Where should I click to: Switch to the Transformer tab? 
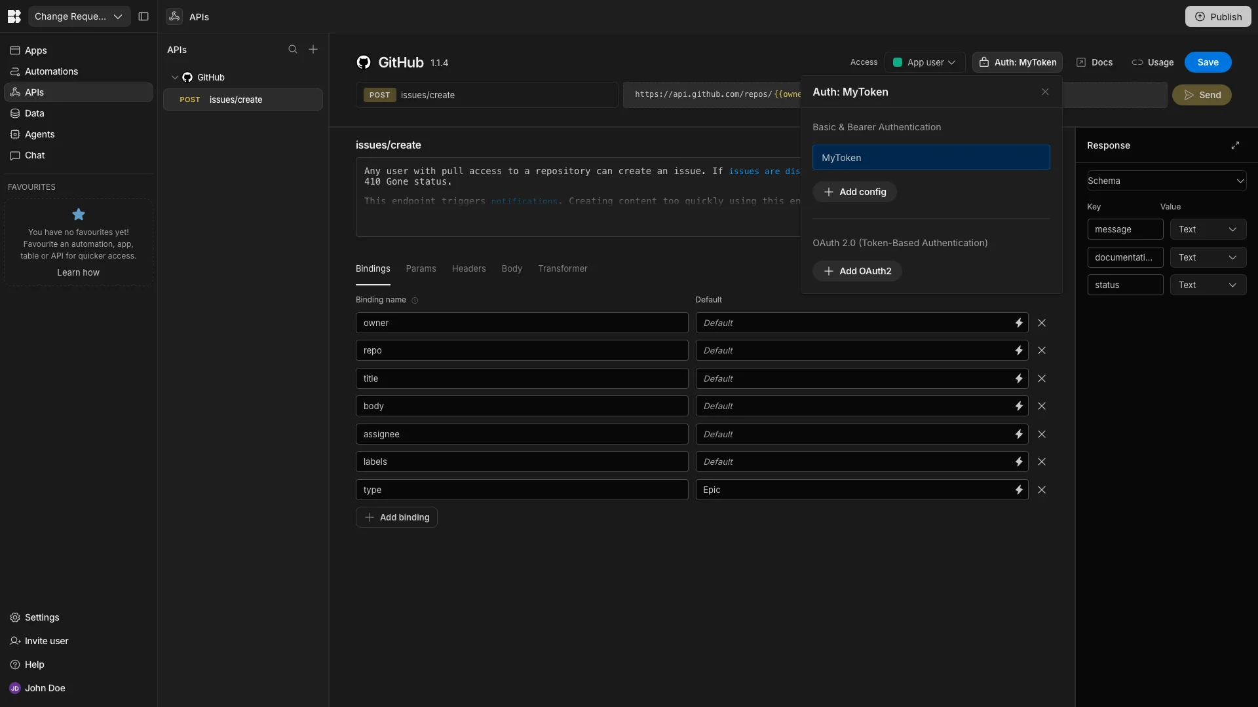pyautogui.click(x=562, y=268)
